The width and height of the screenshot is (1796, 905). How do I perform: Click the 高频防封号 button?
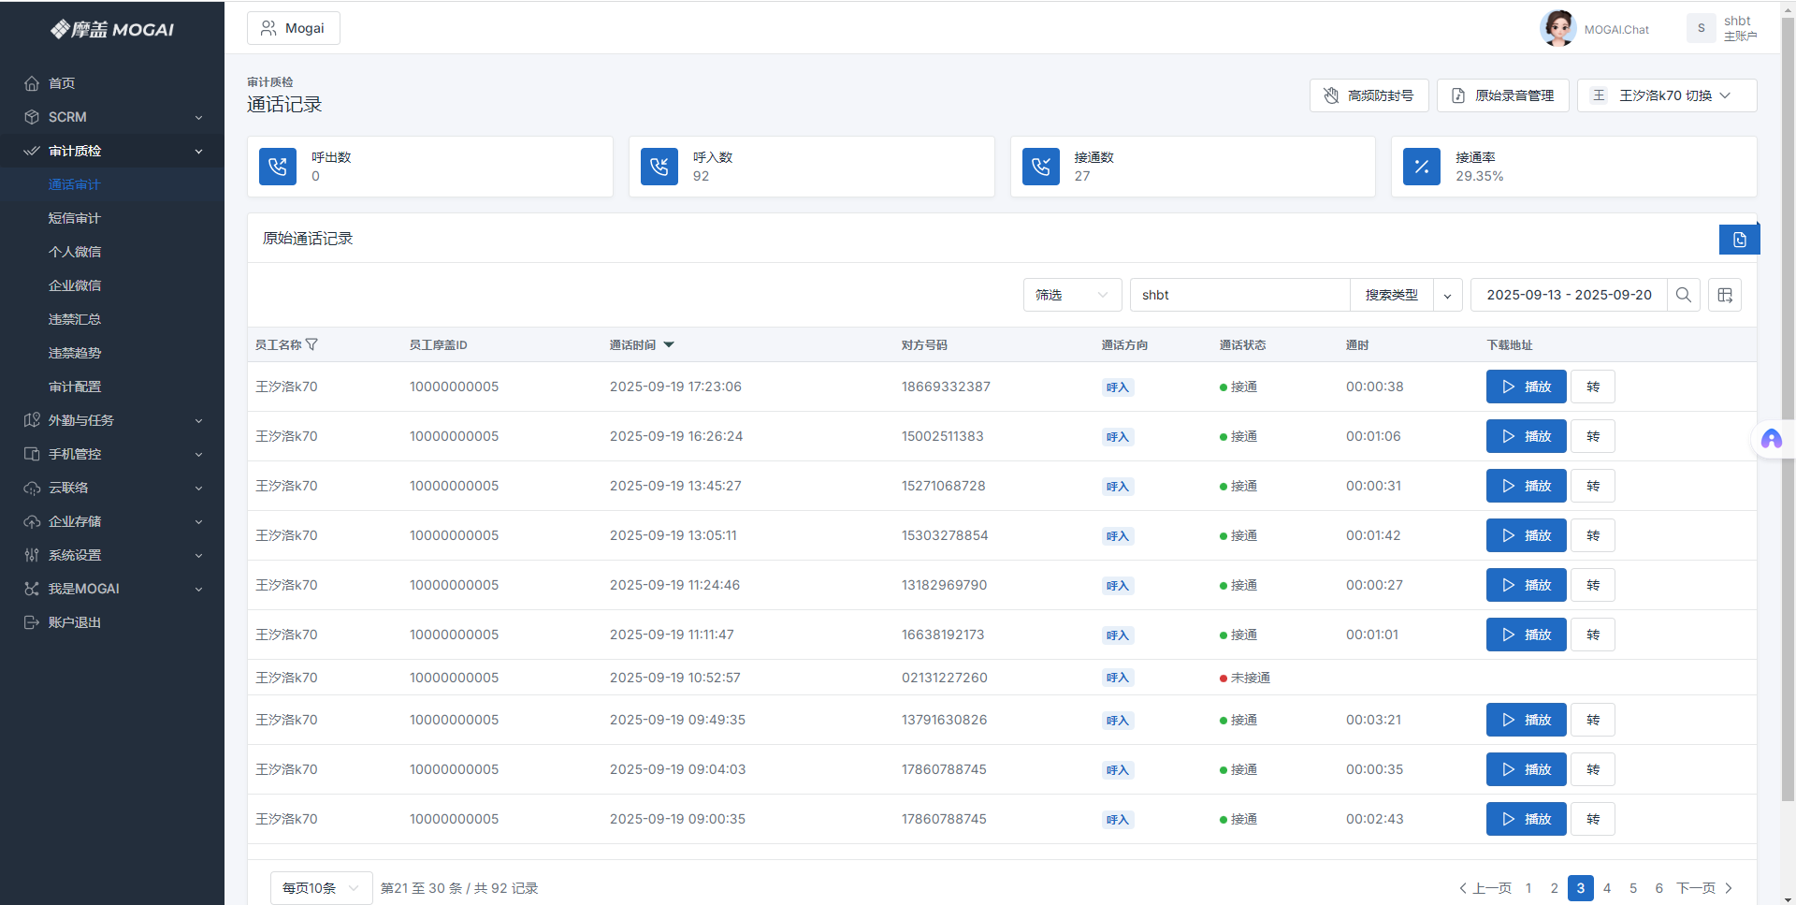click(1369, 95)
